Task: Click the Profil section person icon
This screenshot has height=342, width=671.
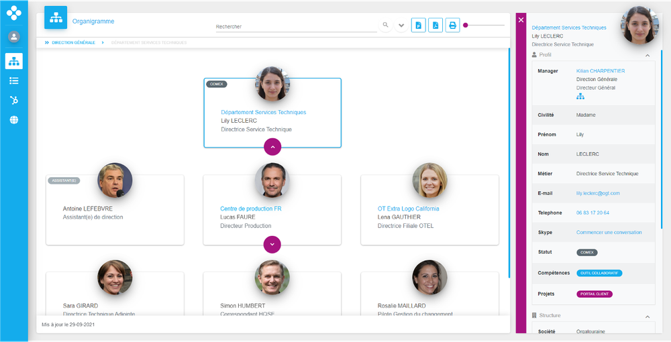Action: tap(534, 55)
